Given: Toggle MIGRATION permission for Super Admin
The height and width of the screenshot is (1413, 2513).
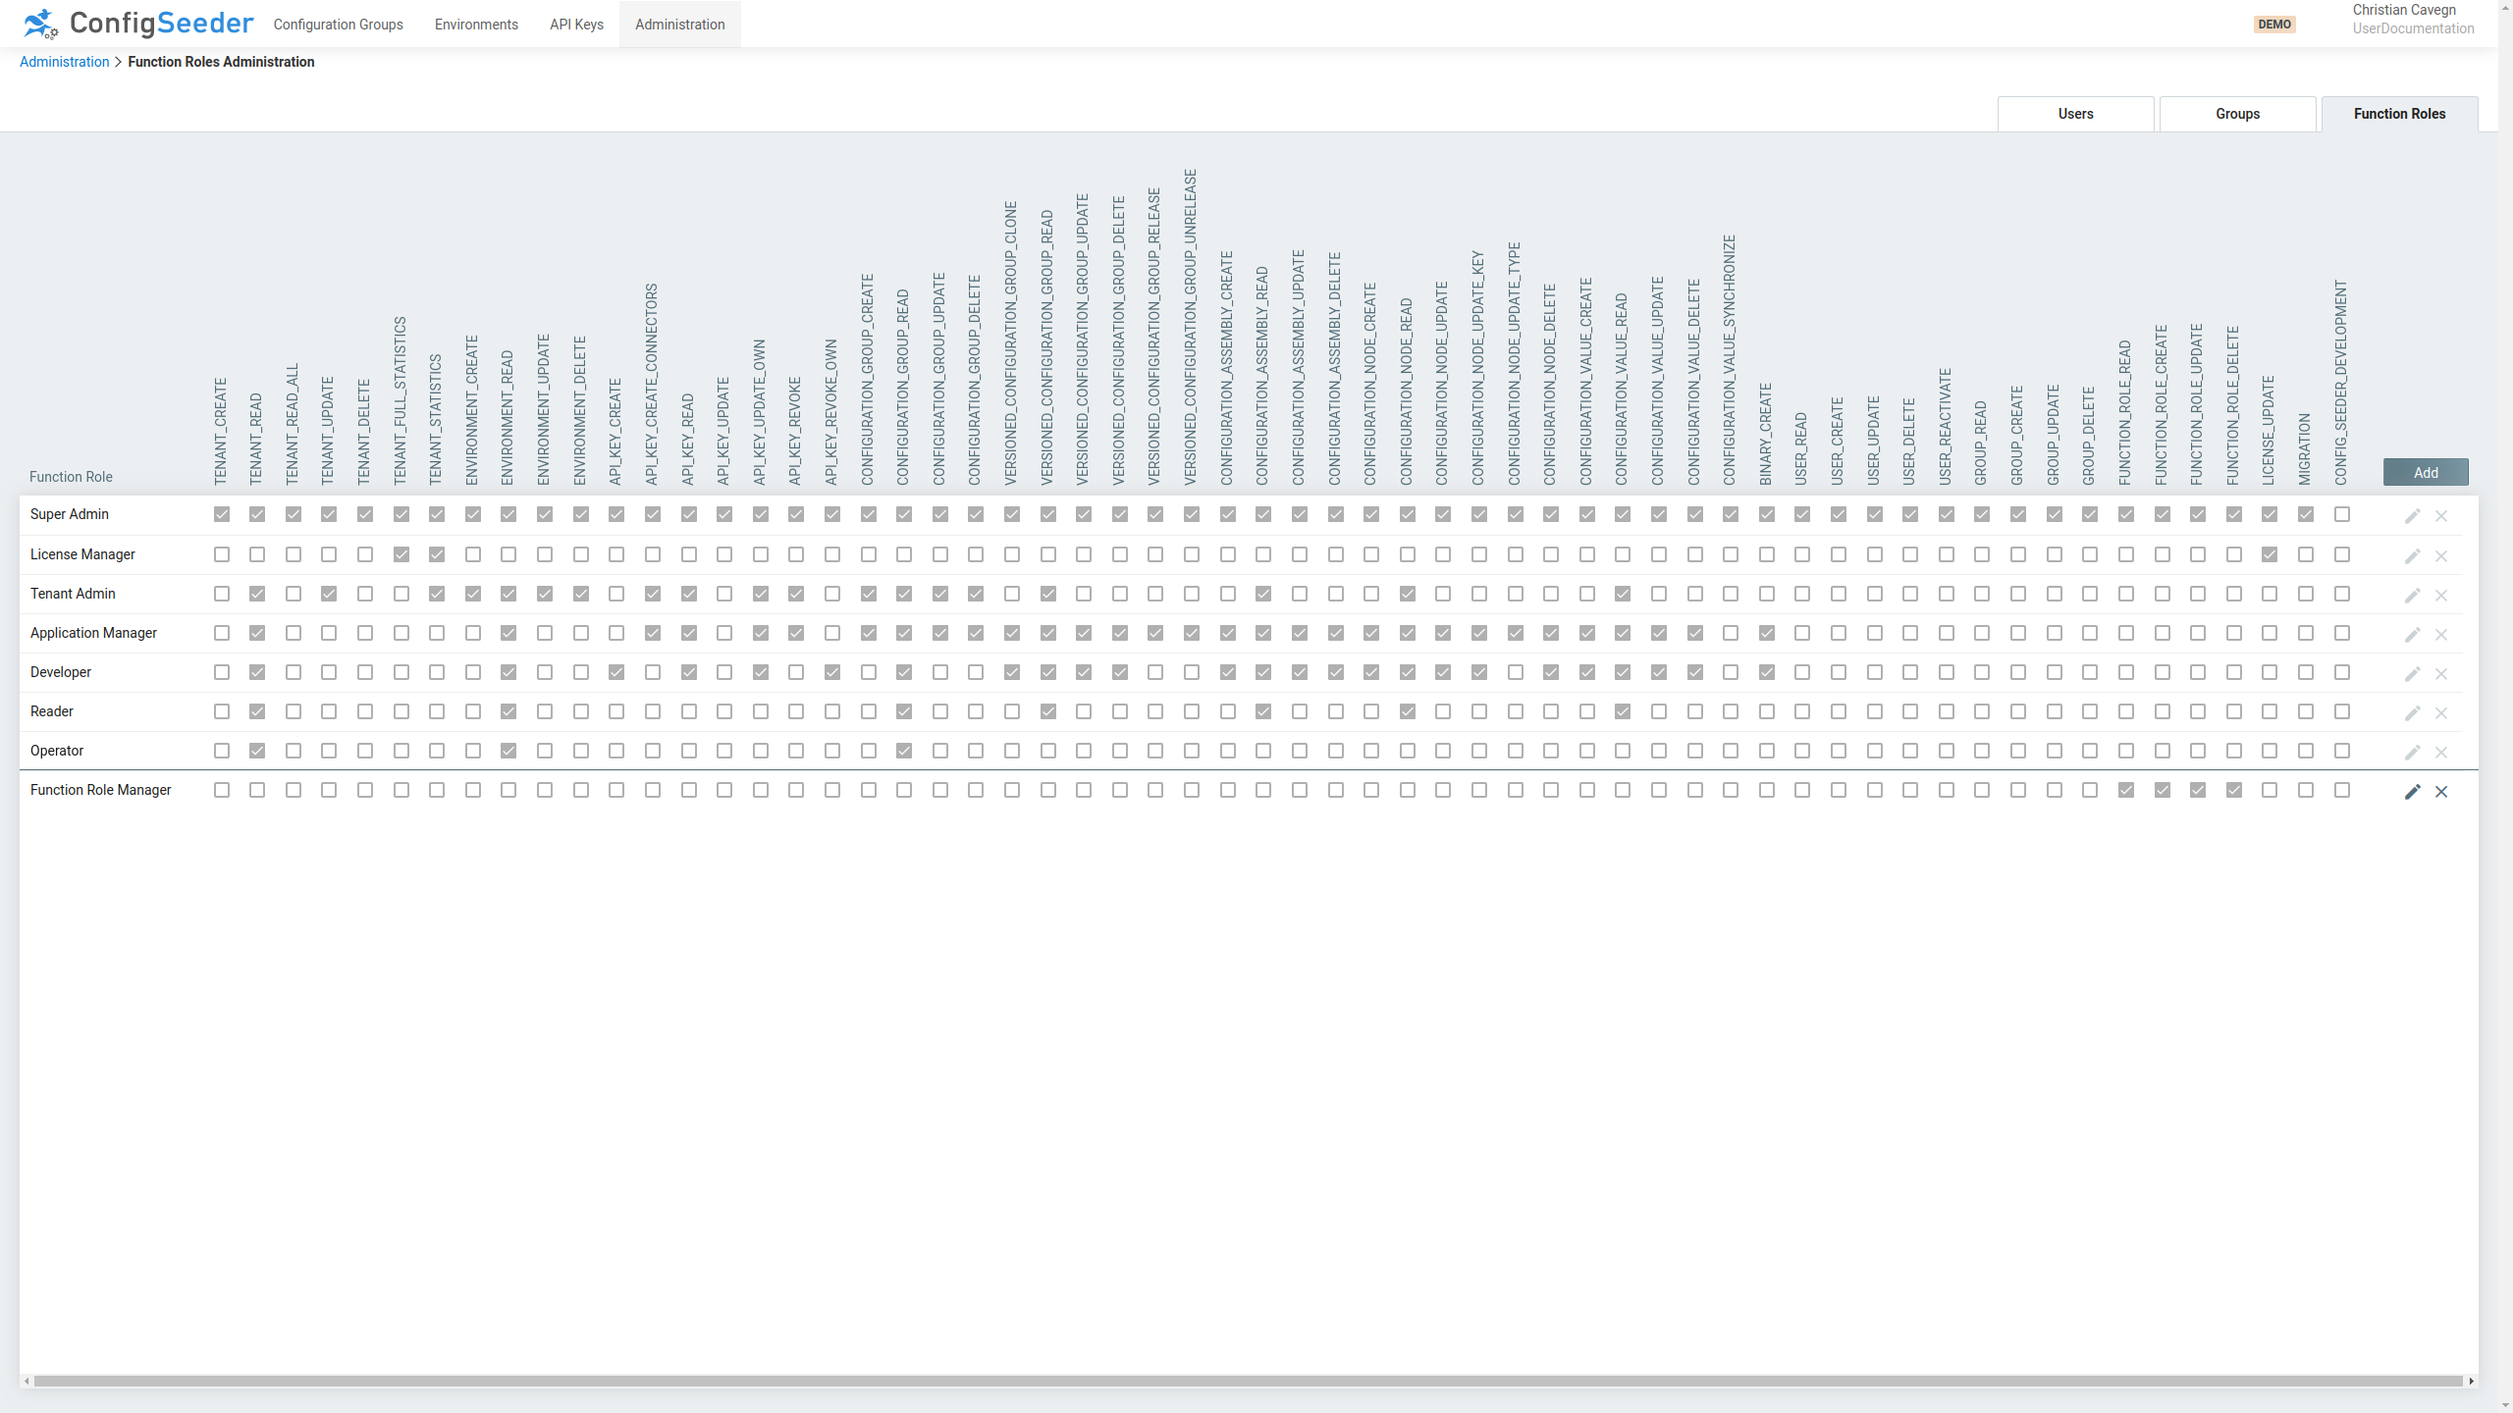Looking at the screenshot, I should coord(2305,513).
